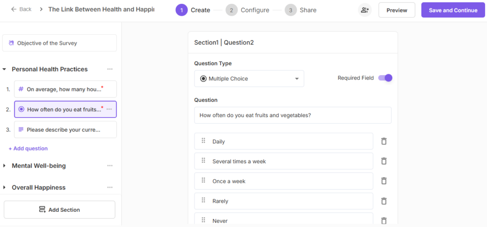The width and height of the screenshot is (487, 227).
Task: Click the '+ Add question' link
Action: [x=28, y=148]
